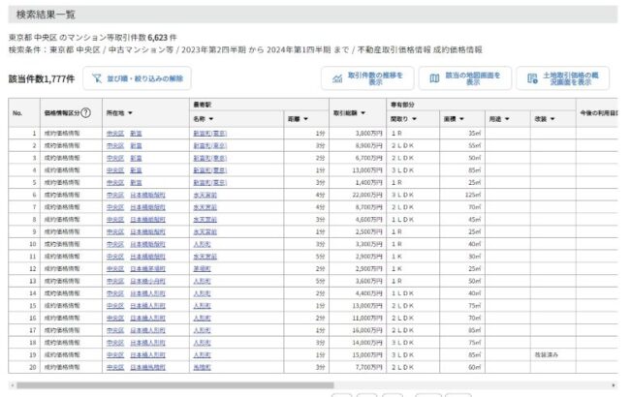Click the filter-clear funnel icon

[x=96, y=78]
